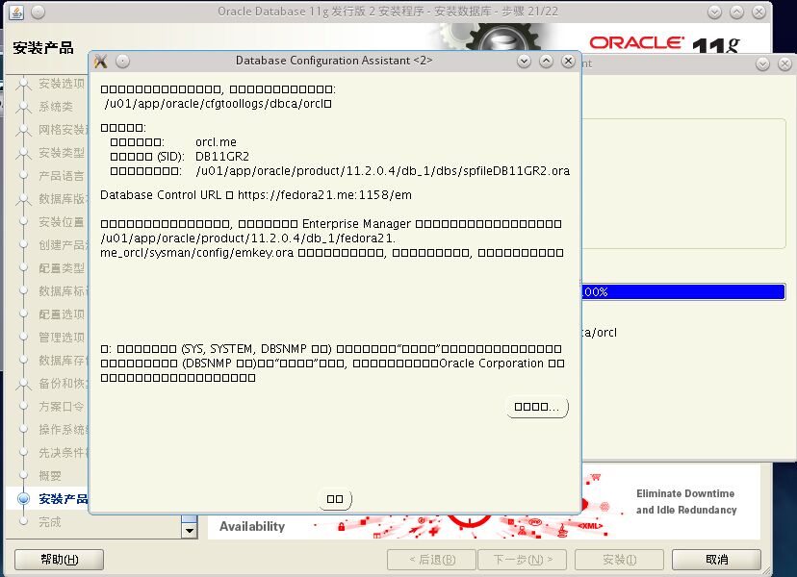Click the Availability banner heading
Screen dimensions: 797x577
pyautogui.click(x=252, y=527)
